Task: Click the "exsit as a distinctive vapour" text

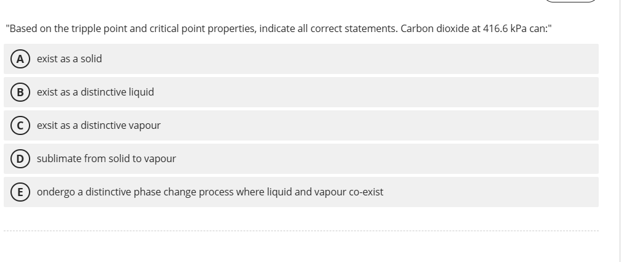Action: (x=99, y=126)
